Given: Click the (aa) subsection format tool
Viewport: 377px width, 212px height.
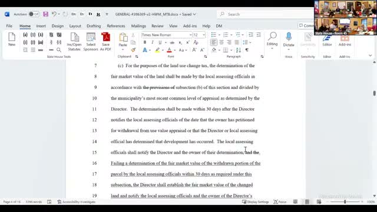Looking at the screenshot, I should click(x=41, y=42).
